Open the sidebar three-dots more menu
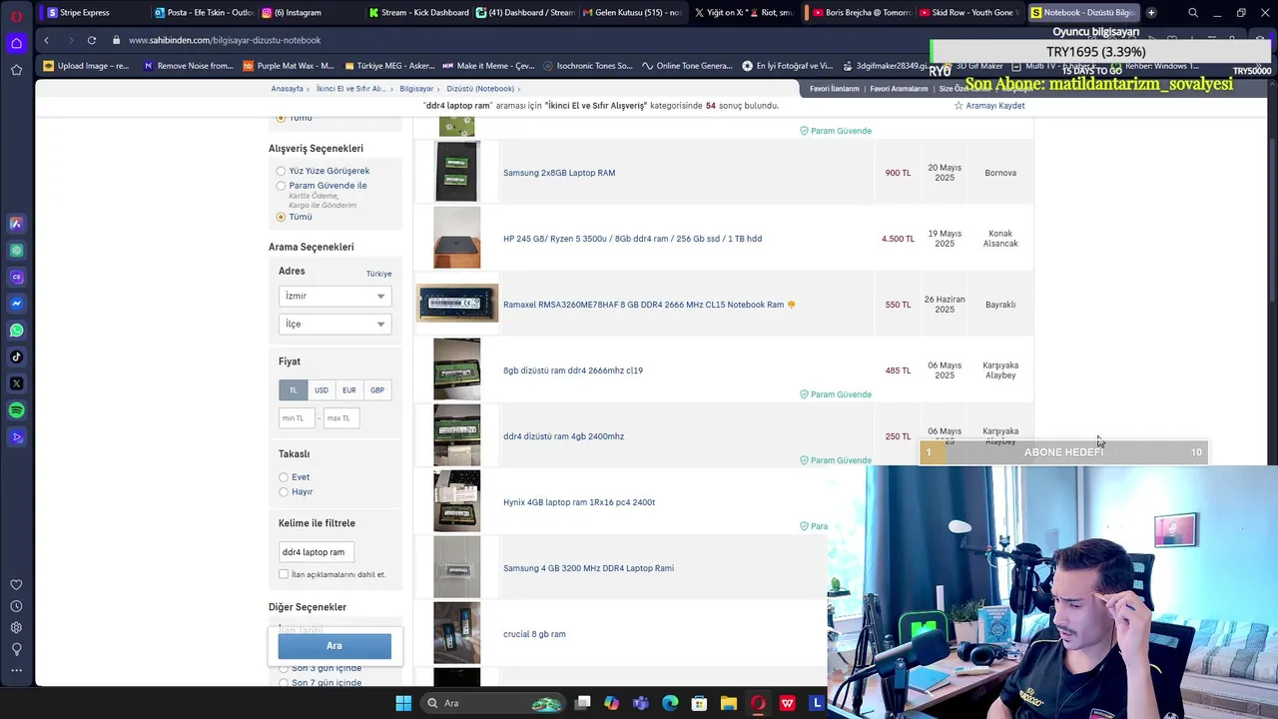The height and width of the screenshot is (719, 1278). 16,670
